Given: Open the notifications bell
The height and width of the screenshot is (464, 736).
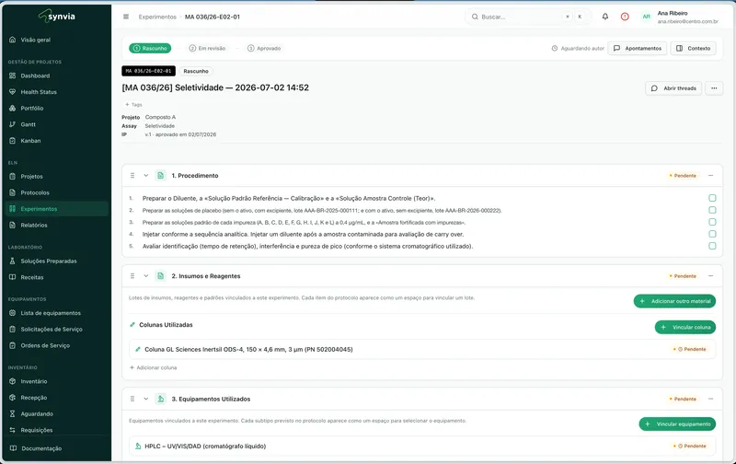Looking at the screenshot, I should click(605, 17).
